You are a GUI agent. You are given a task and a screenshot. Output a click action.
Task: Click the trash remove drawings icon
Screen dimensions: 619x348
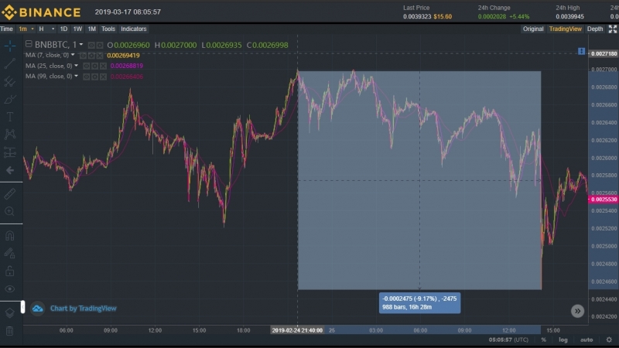(x=10, y=331)
